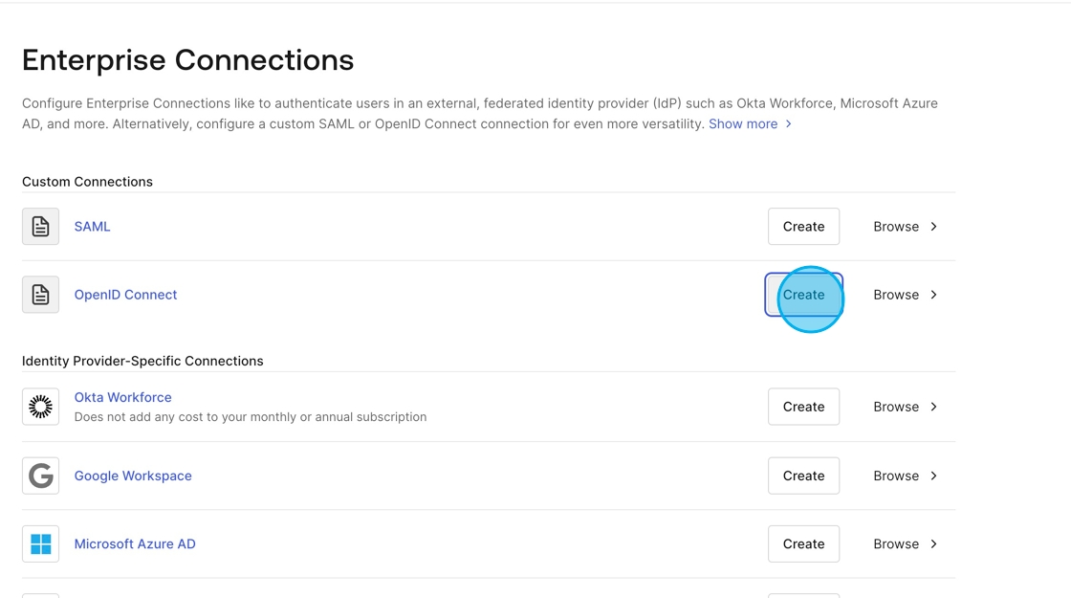1071x598 pixels.
Task: Create a Microsoft Azure AD connection
Action: click(803, 544)
